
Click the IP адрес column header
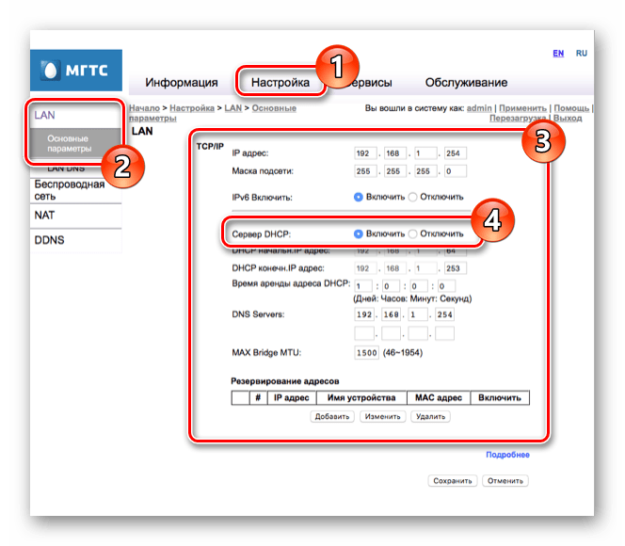point(292,398)
